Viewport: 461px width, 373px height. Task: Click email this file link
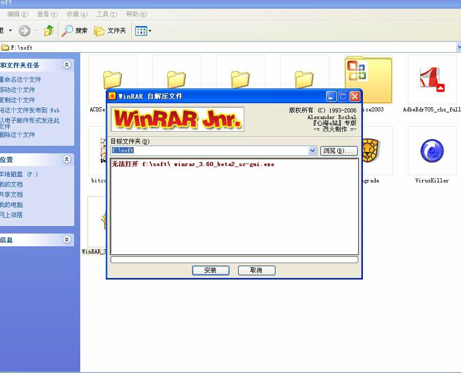[30, 124]
